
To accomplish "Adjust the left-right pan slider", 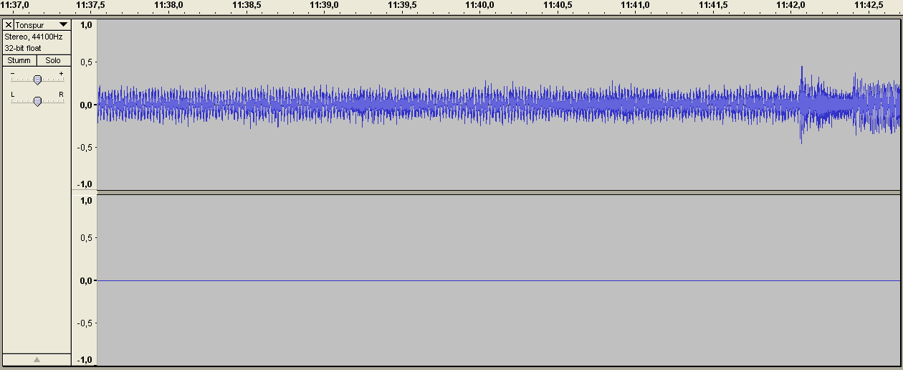I will coord(37,101).
